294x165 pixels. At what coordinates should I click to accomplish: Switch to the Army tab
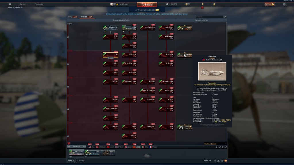(72, 17)
